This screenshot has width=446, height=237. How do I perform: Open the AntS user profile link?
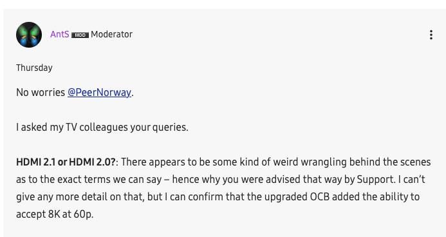pos(60,34)
